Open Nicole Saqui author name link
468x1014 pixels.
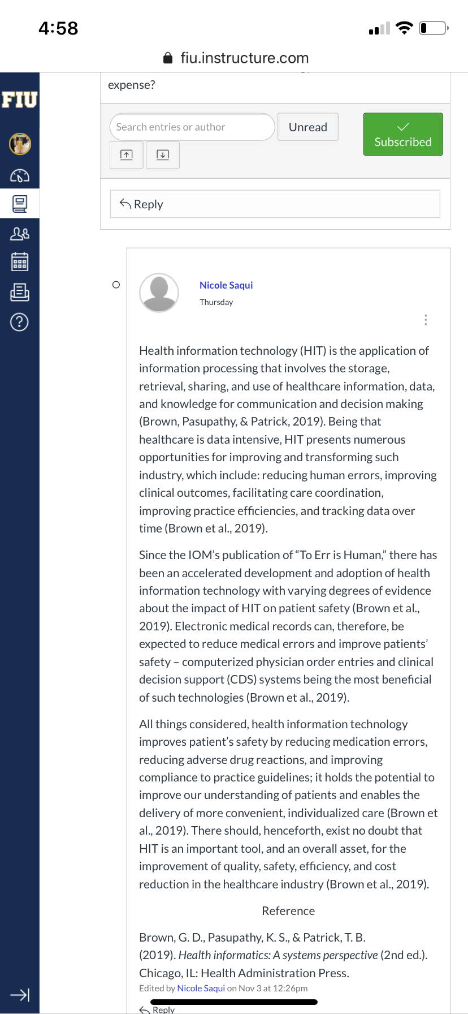click(x=226, y=285)
